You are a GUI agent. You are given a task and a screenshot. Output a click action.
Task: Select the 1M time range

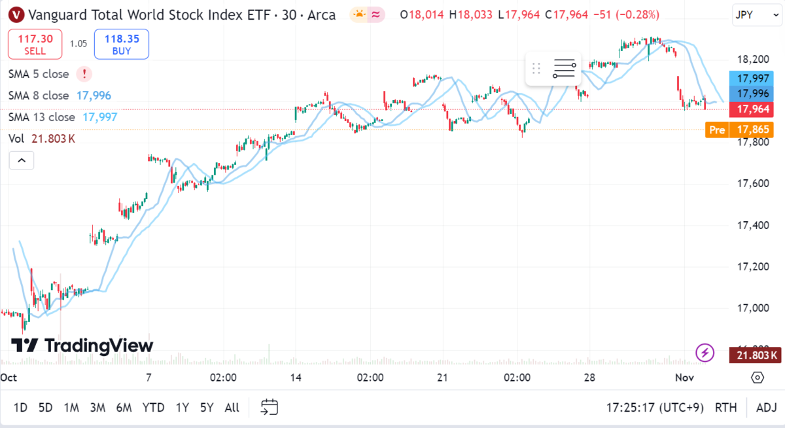[x=71, y=407]
